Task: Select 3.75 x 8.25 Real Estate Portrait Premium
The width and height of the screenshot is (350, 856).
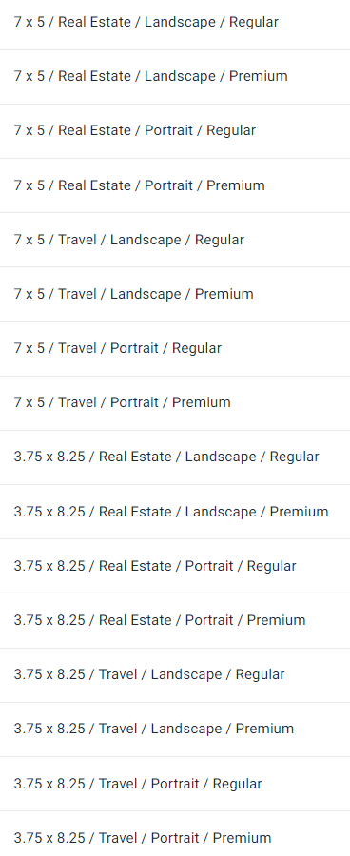Action: pyautogui.click(x=175, y=621)
